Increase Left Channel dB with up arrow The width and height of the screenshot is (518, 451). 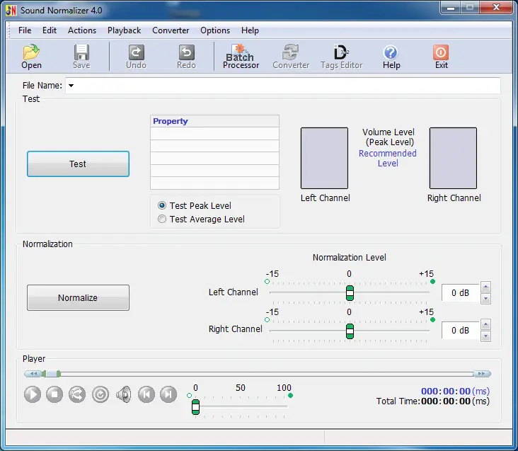pyautogui.click(x=485, y=287)
